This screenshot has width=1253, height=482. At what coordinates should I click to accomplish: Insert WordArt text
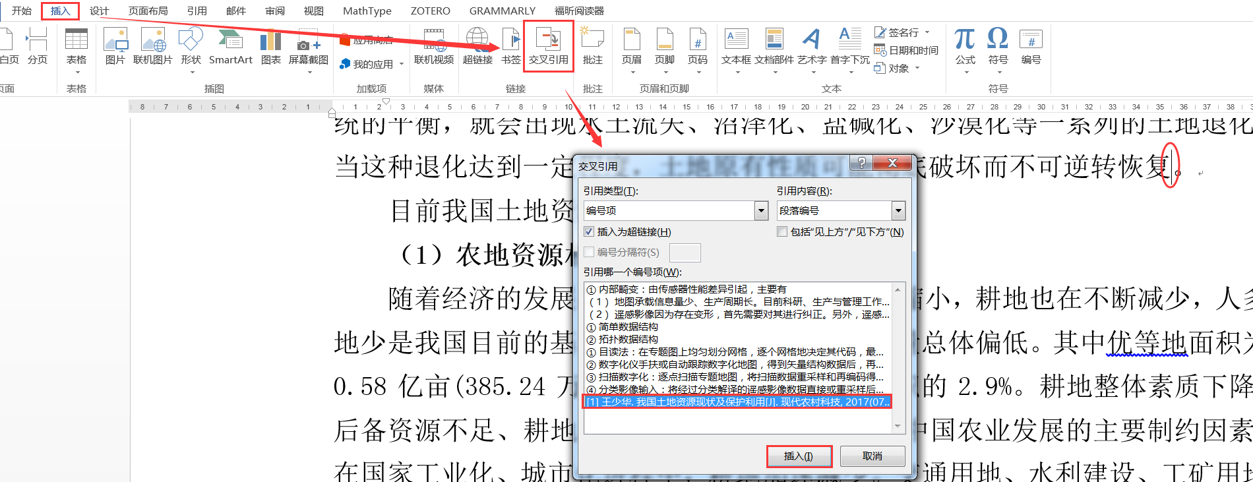click(812, 47)
